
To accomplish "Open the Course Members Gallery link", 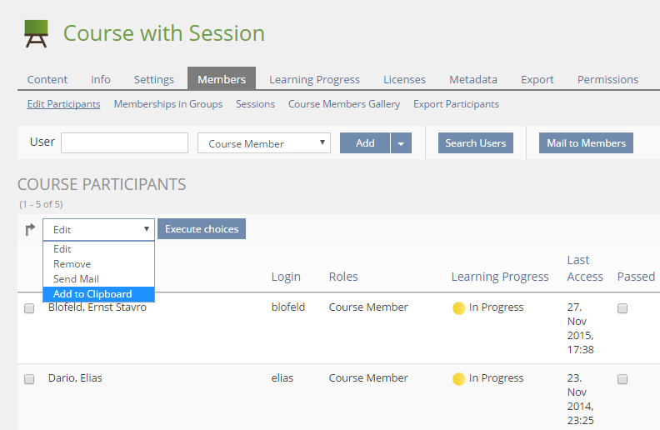I will pos(344,104).
